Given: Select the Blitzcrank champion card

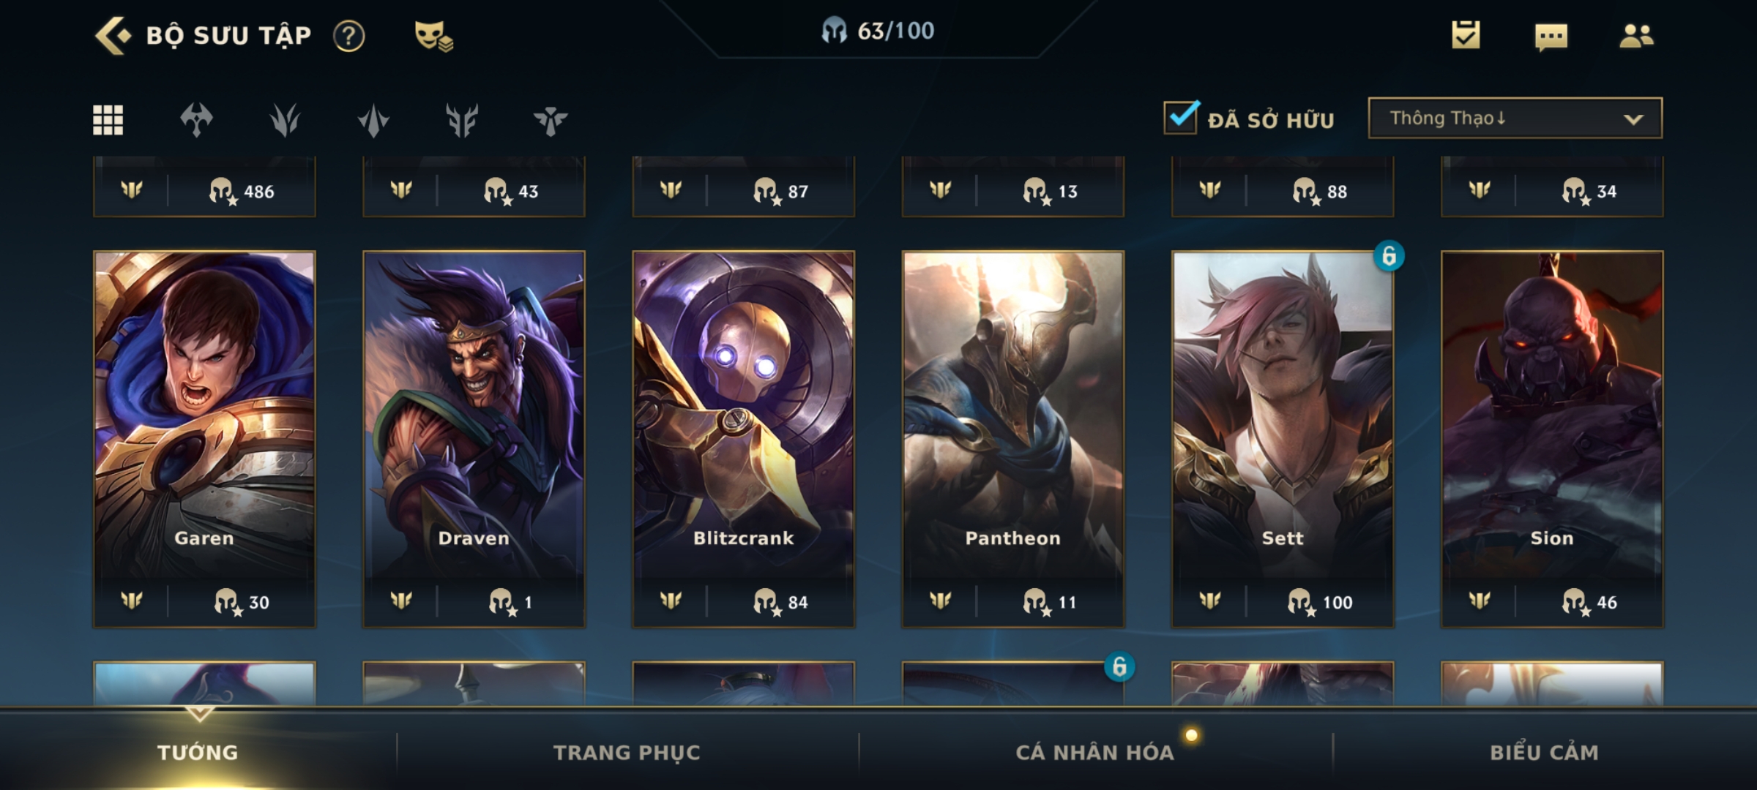Looking at the screenshot, I should [743, 439].
